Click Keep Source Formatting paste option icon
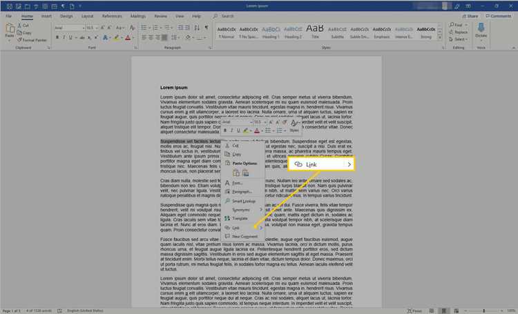The width and height of the screenshot is (518, 314). [236, 173]
